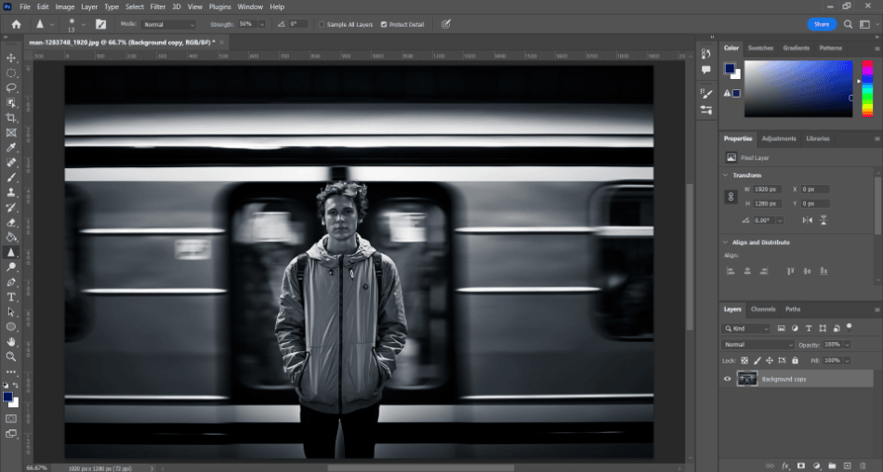Screen dimensions: 883x472
Task: Toggle lock transparent pixels
Action: [745, 361]
